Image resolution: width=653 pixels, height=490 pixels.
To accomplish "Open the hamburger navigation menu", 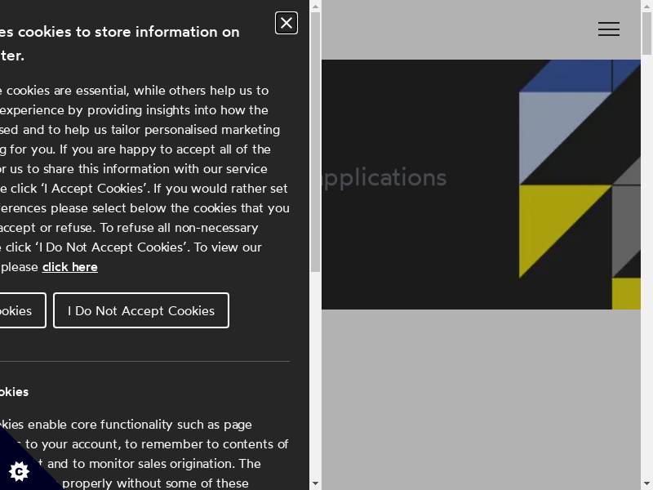I will tap(608, 29).
